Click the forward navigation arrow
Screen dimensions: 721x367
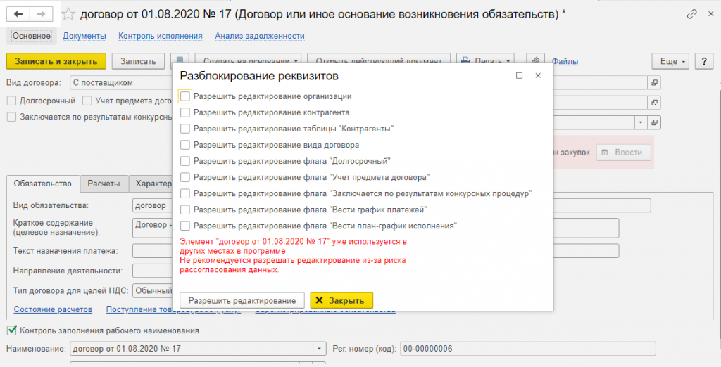point(42,14)
